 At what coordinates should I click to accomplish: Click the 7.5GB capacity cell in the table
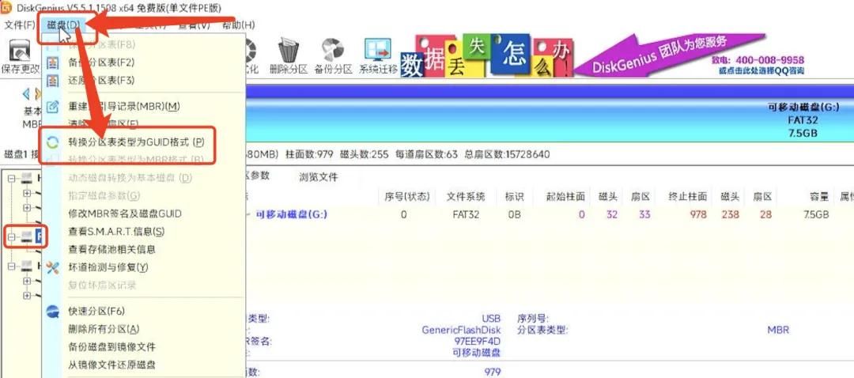pos(814,214)
